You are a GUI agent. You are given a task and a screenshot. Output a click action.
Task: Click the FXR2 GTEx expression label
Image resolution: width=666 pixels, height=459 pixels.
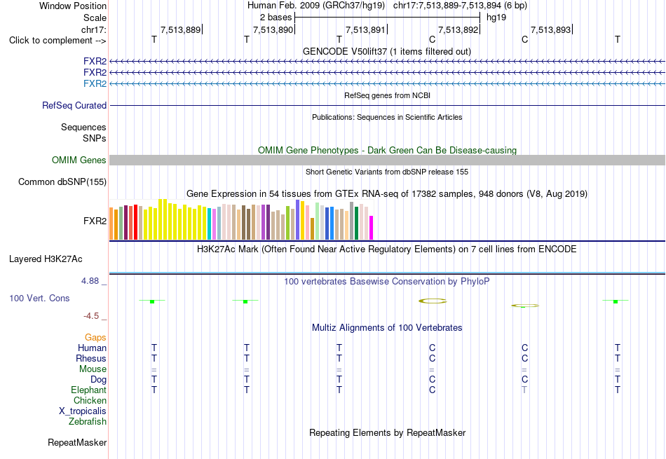(95, 221)
